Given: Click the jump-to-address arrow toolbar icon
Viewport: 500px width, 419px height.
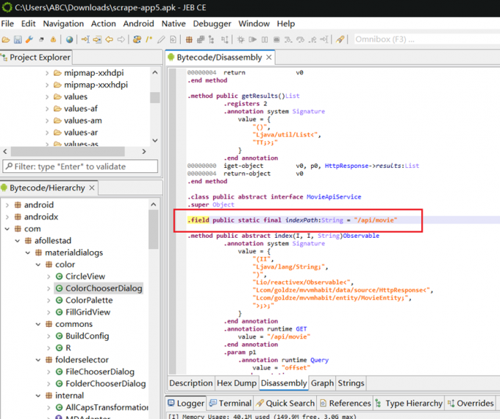Looking at the screenshot, I should click(85, 40).
